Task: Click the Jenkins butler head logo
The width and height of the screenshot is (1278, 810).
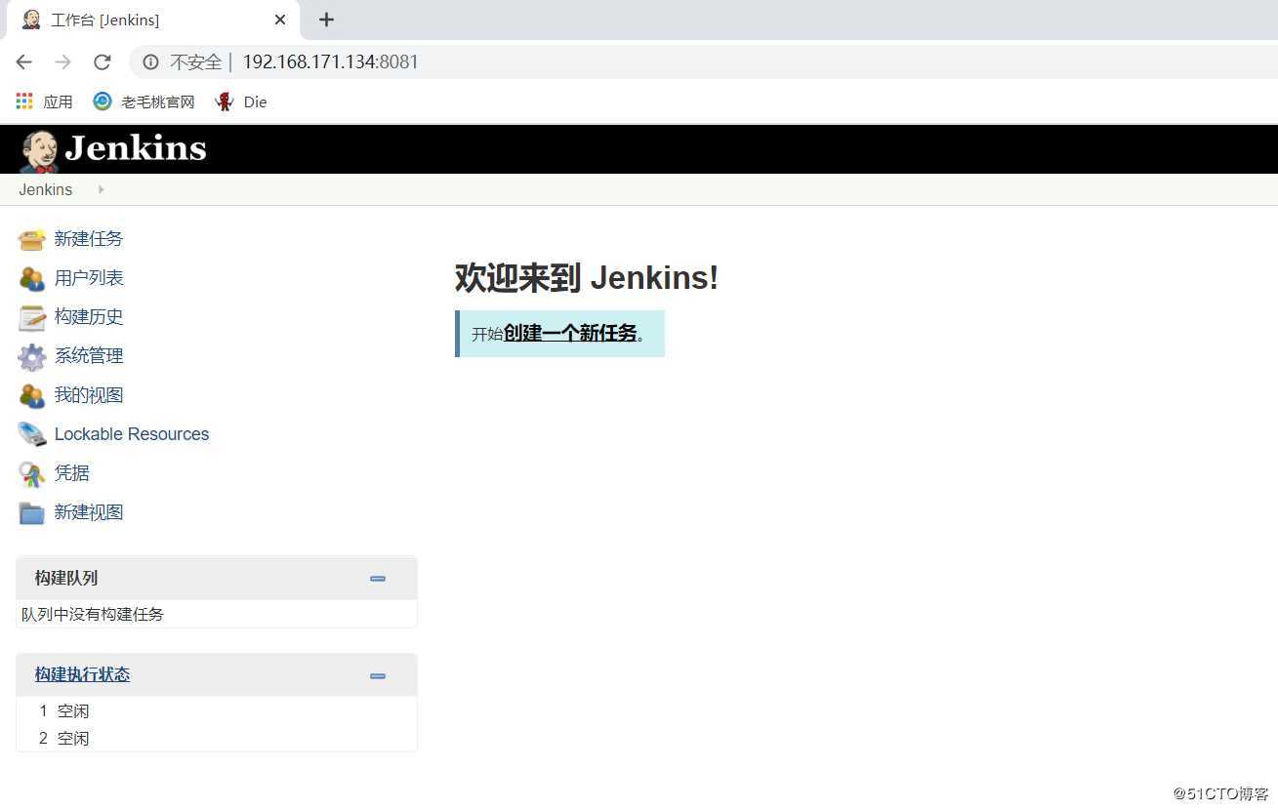Action: point(39,151)
